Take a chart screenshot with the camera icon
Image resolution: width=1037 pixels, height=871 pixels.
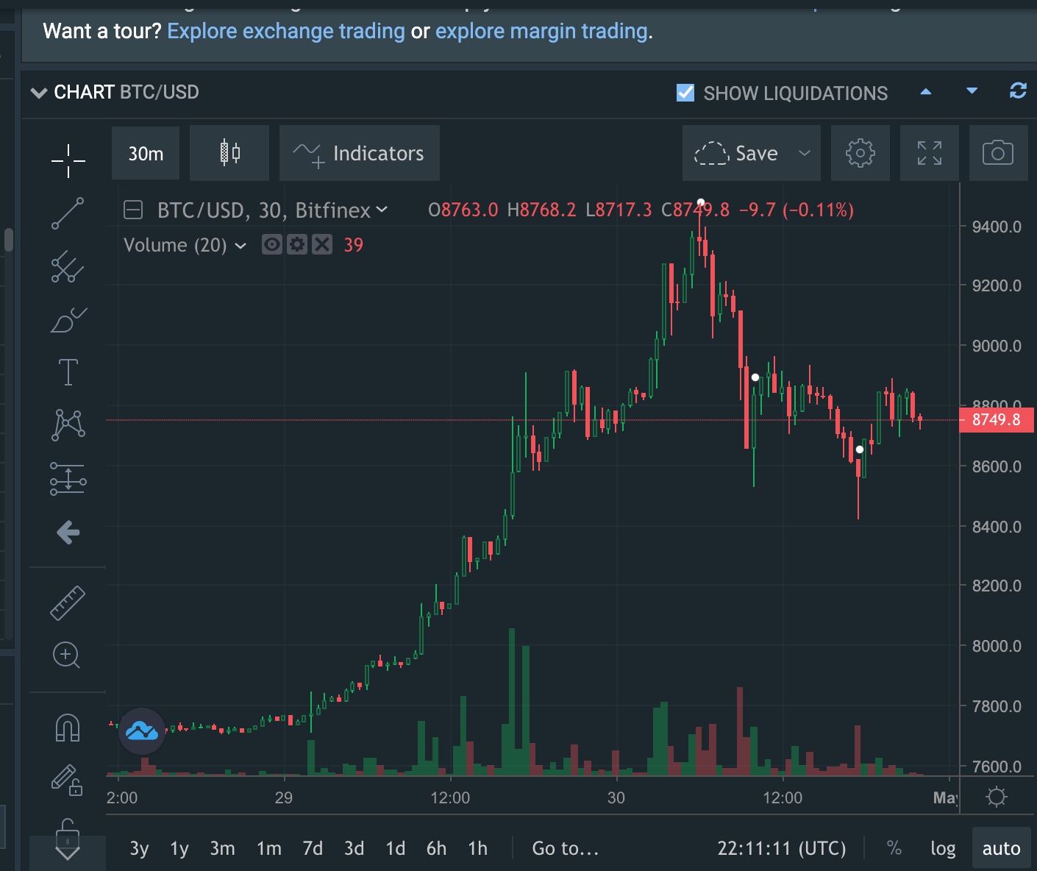998,153
